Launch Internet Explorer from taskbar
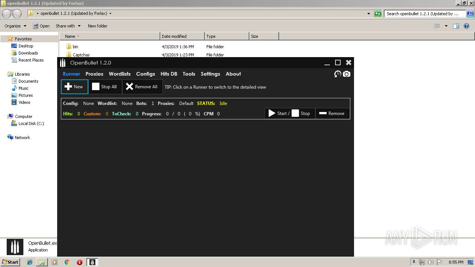The width and height of the screenshot is (475, 267). pyautogui.click(x=30, y=262)
